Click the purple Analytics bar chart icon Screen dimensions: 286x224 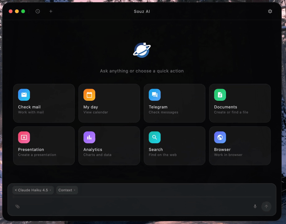pos(89,137)
